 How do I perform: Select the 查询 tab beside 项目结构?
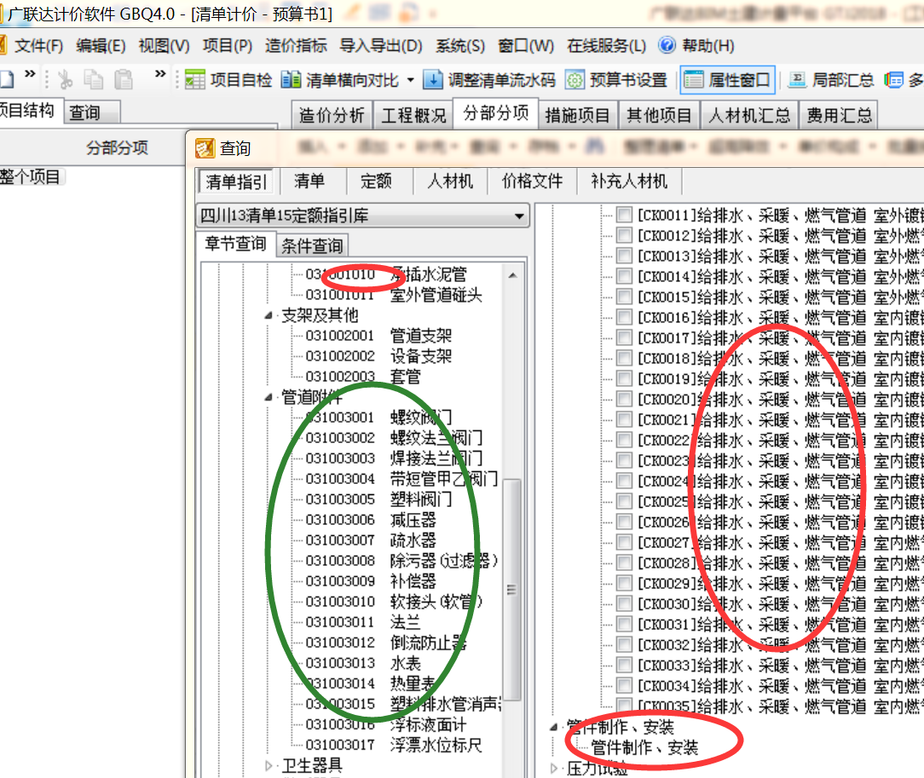[x=85, y=112]
